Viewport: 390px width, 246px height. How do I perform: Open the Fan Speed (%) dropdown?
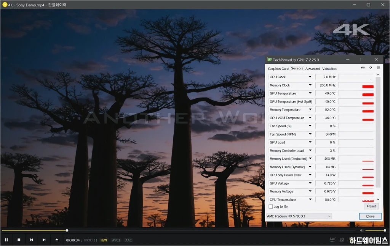(x=310, y=126)
